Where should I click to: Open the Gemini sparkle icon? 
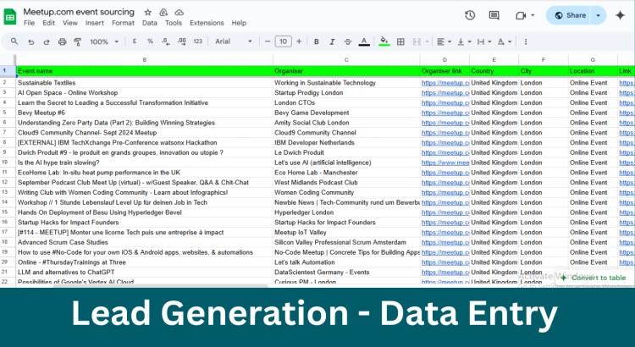tap(620, 15)
